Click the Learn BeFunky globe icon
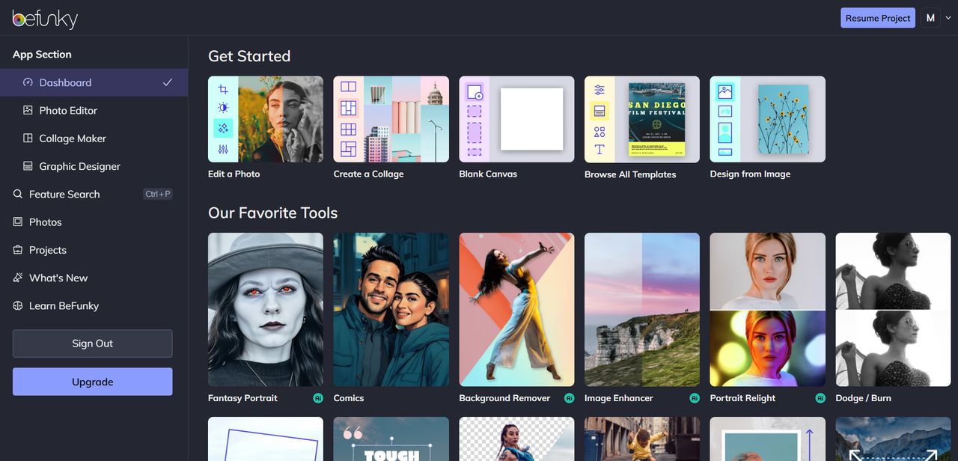This screenshot has height=461, width=958. click(x=18, y=306)
